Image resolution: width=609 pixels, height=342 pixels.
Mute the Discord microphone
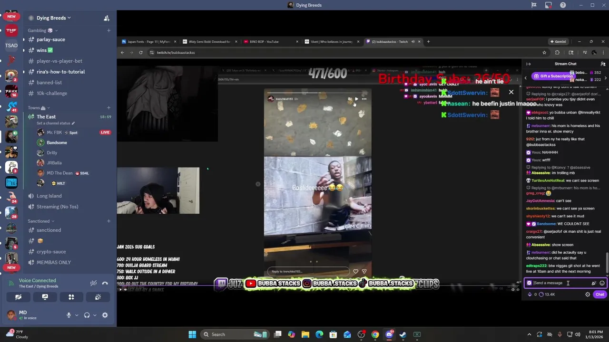(x=69, y=315)
